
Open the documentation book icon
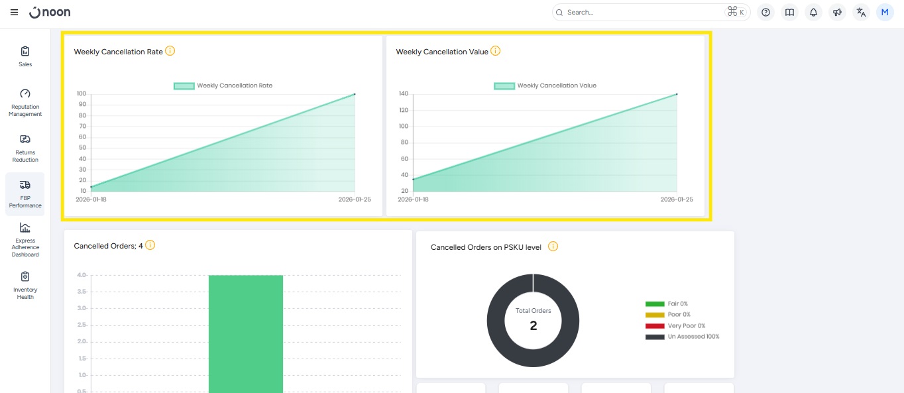(789, 13)
